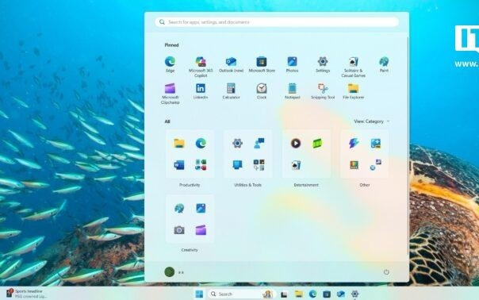Click the Utilities & Tools category label
This screenshot has height=300, width=479.
coord(247,185)
